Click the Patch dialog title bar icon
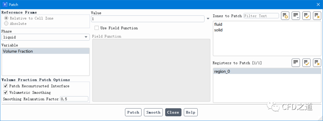 (5, 4)
